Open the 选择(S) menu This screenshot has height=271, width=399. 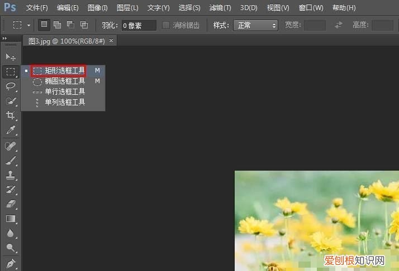click(x=189, y=8)
